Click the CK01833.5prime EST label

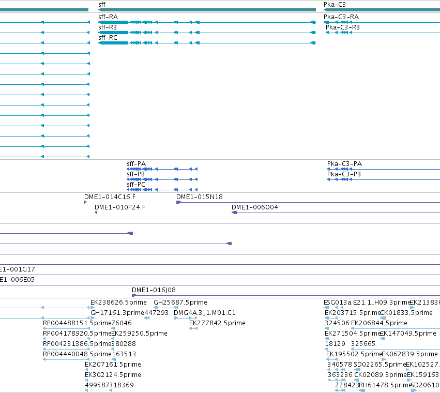point(406,313)
